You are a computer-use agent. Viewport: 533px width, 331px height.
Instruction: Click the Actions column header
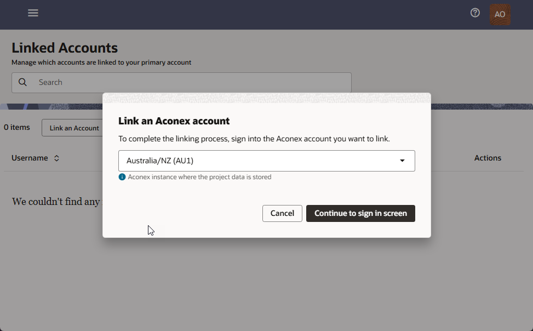pos(488,158)
